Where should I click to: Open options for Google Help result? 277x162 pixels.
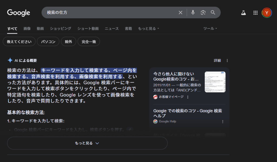(x=223, y=122)
